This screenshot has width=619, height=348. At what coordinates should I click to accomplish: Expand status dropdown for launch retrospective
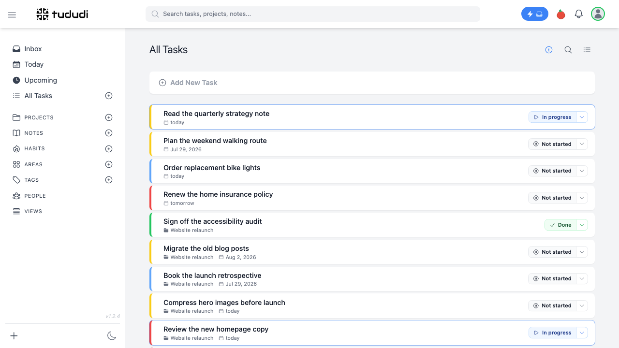[582, 278]
